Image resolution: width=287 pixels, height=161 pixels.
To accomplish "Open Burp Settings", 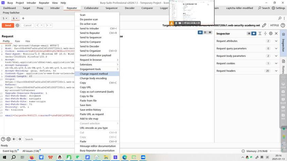I will tap(279, 8).
